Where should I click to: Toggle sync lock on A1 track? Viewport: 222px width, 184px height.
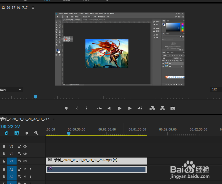click(x=19, y=169)
